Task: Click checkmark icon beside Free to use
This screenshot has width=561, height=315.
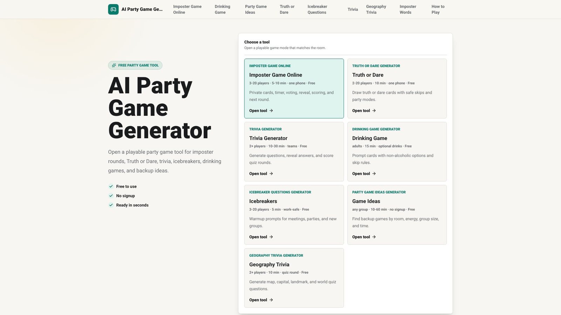Action: (111, 187)
